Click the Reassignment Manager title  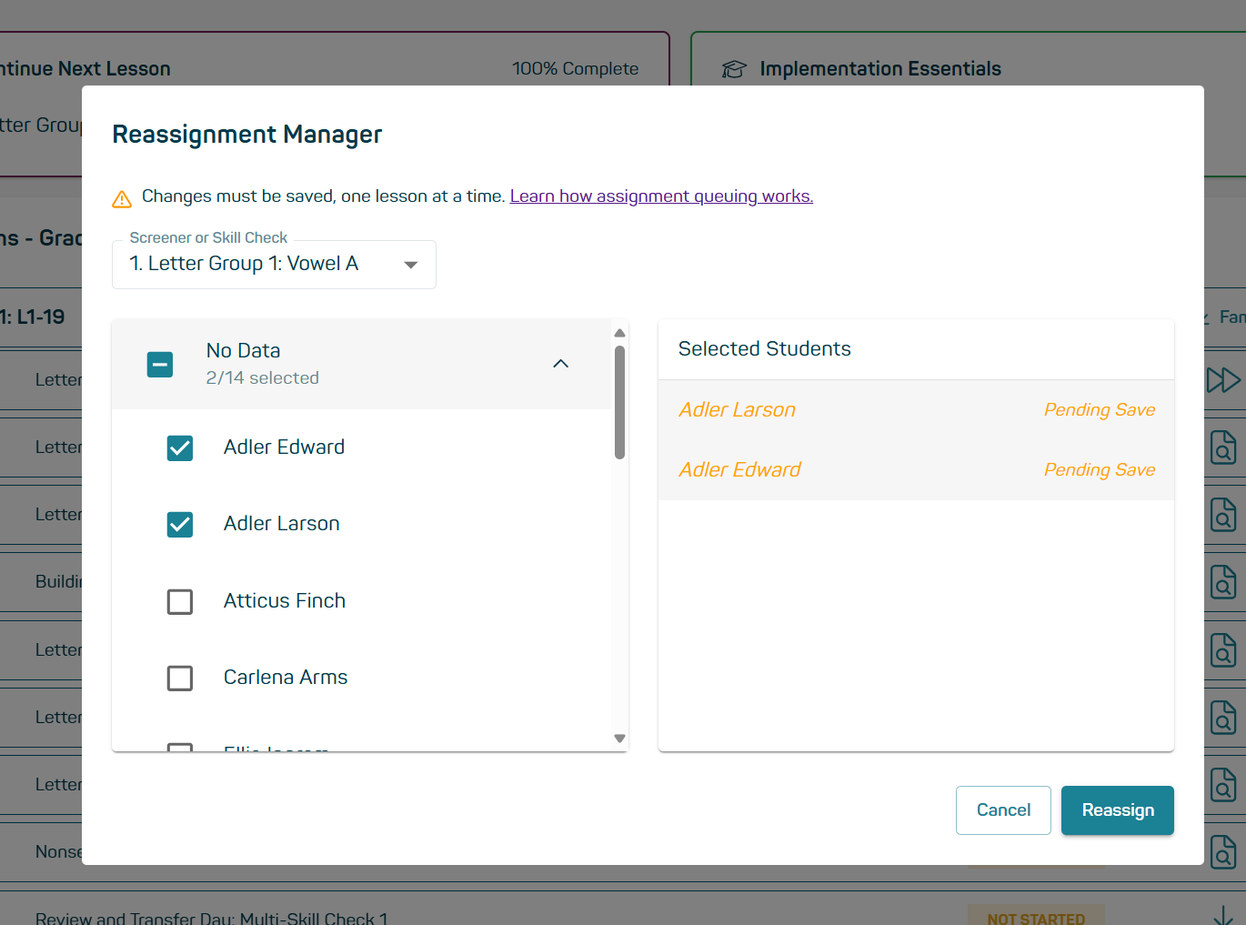[246, 135]
